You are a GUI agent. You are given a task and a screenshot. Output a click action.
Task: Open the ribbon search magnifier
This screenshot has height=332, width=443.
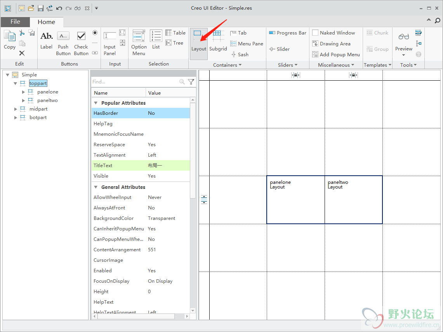(437, 20)
